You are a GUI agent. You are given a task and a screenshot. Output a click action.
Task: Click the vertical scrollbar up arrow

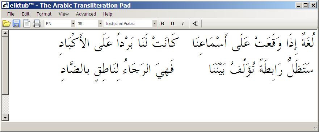(5, 33)
